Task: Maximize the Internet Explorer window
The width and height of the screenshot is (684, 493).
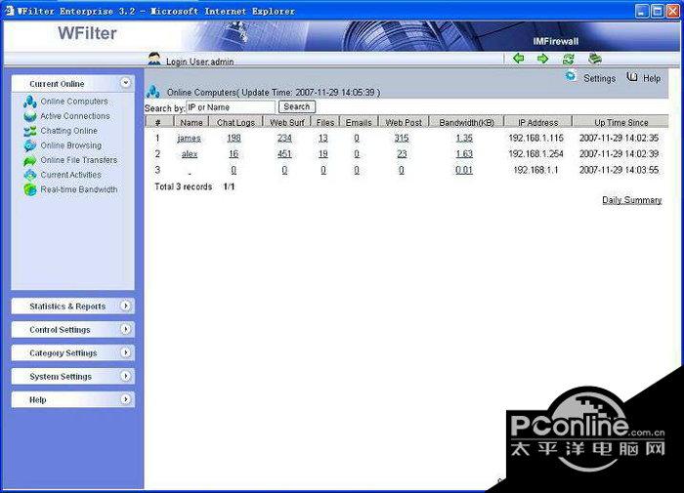Action: [x=657, y=11]
